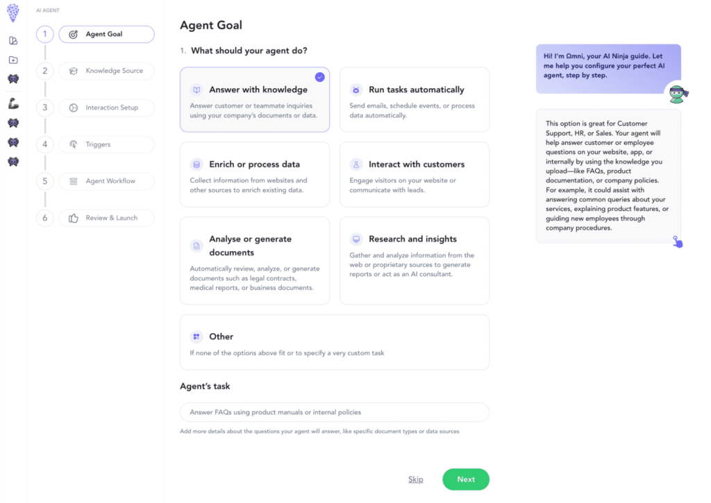
Task: Click the robot icon on "Run tasks automatically"
Action: point(356,89)
